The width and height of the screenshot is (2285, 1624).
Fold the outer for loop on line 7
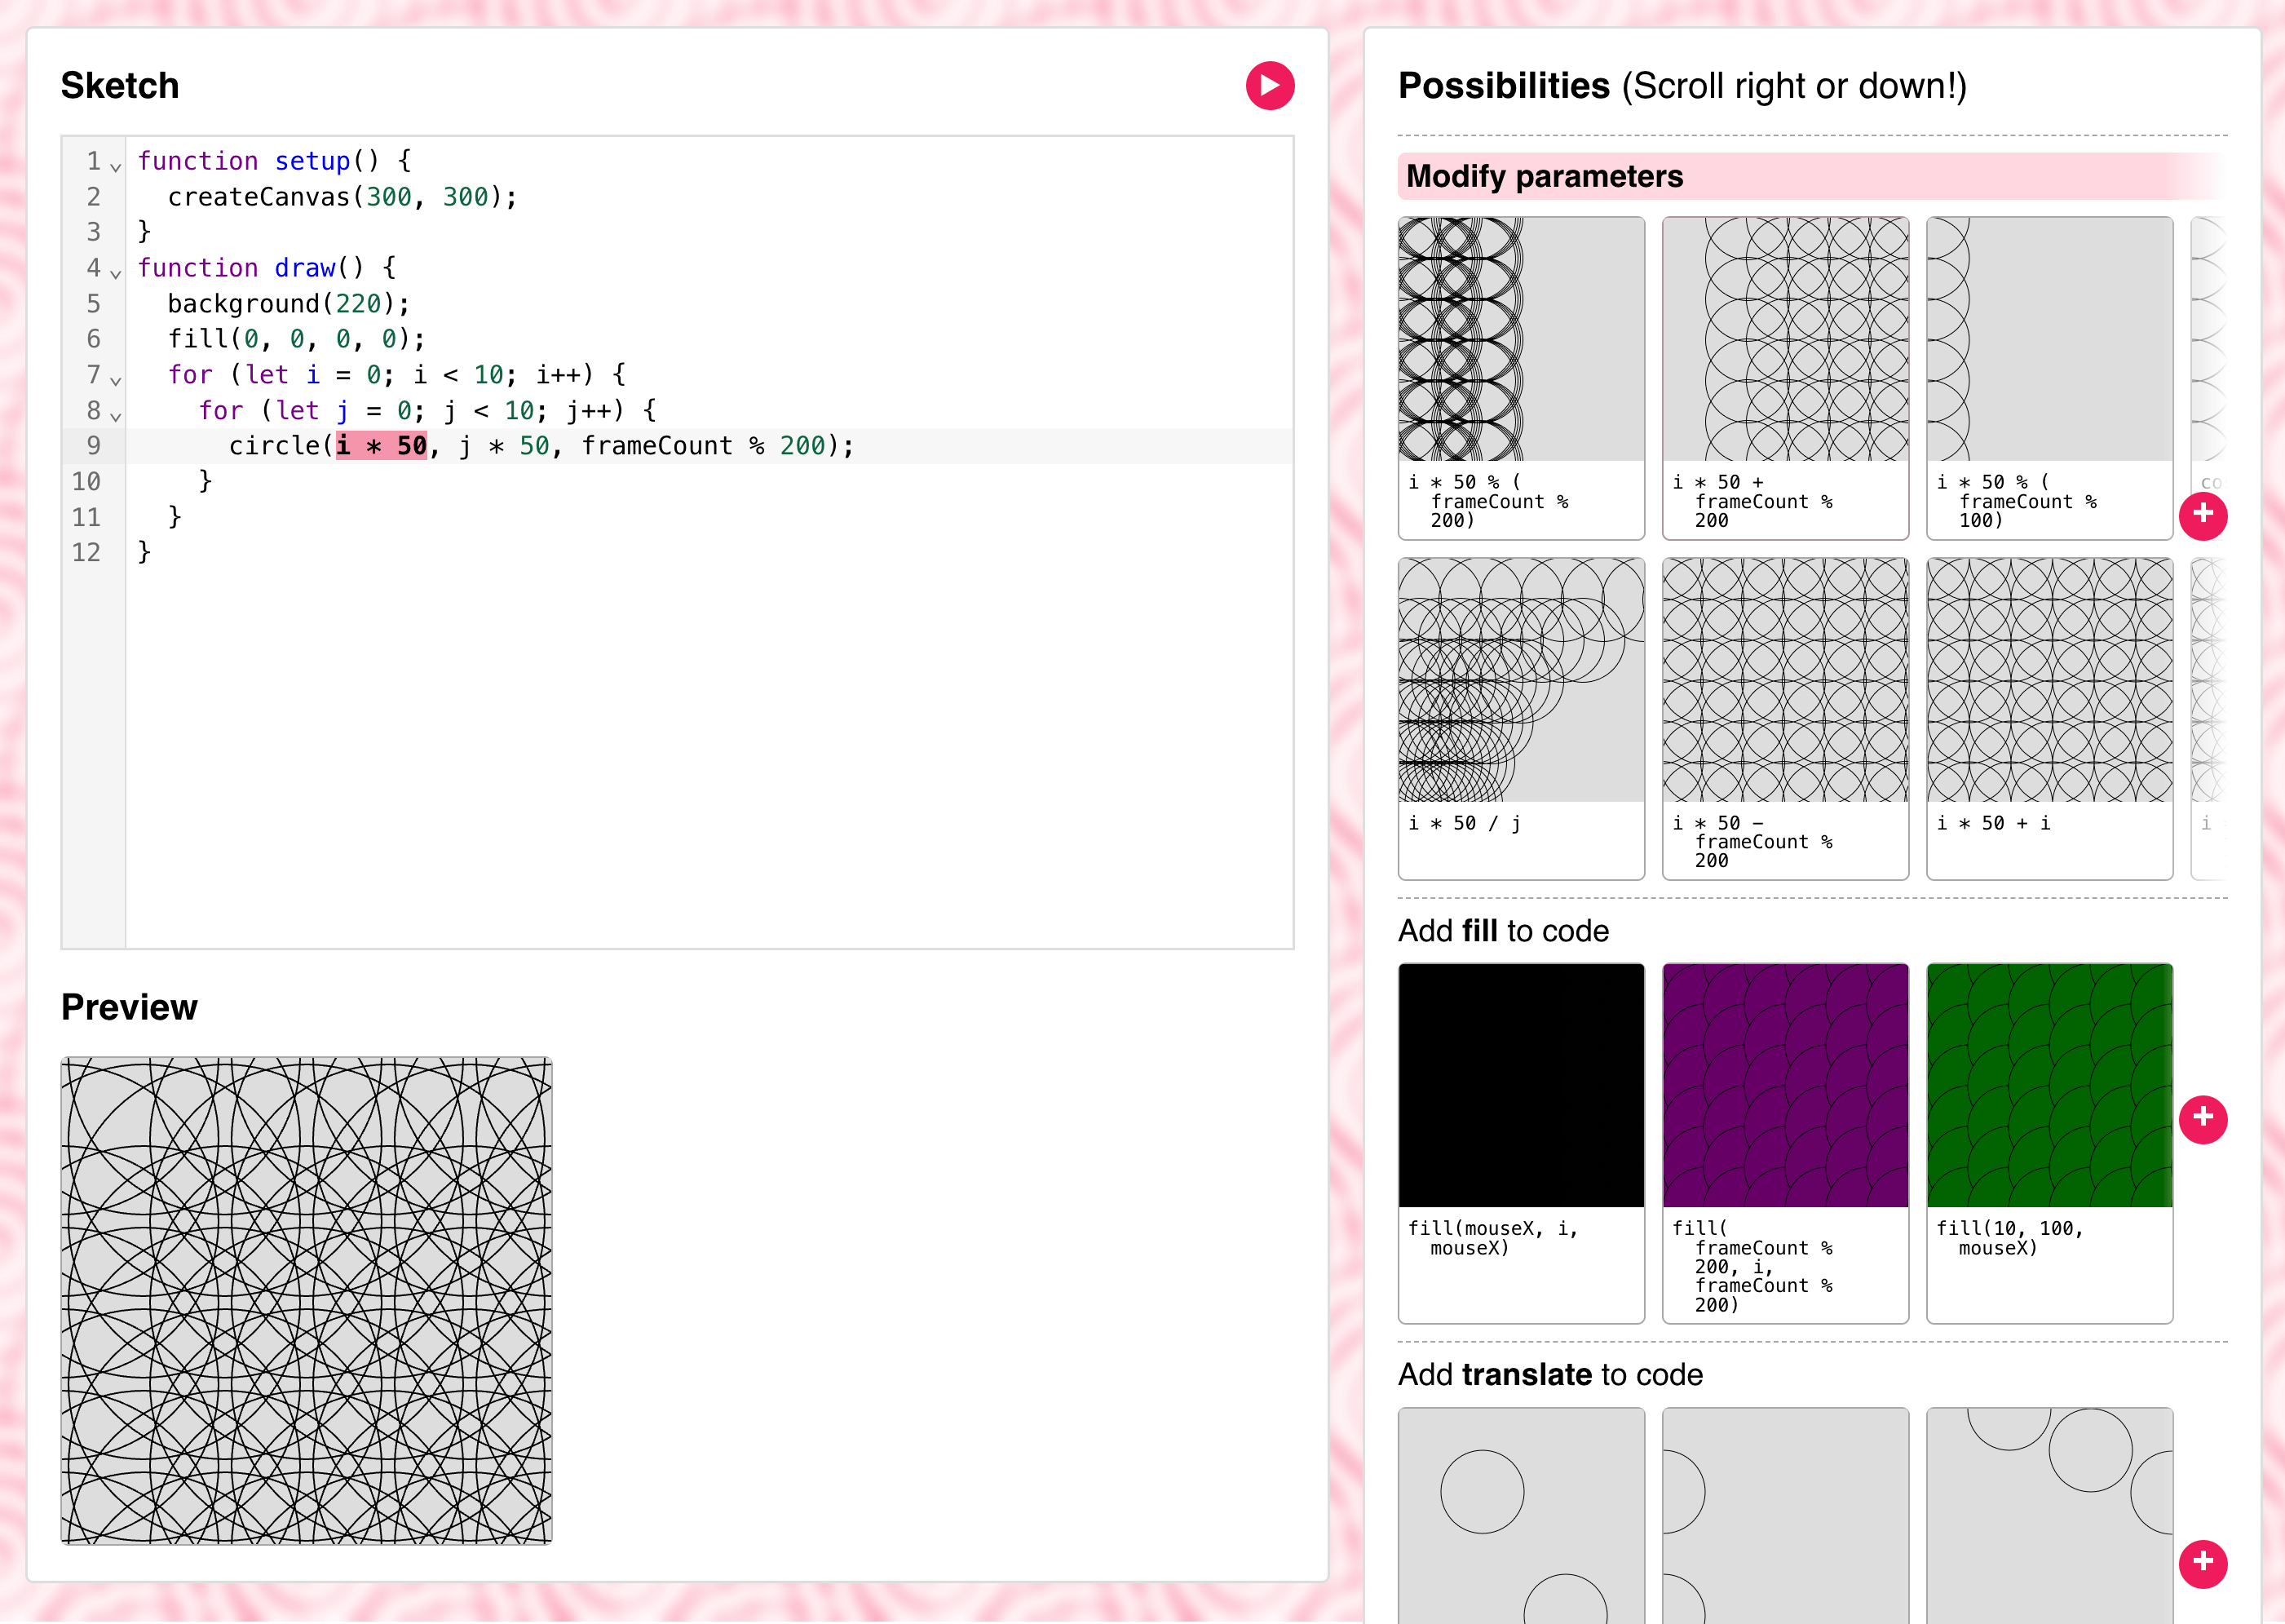(116, 379)
